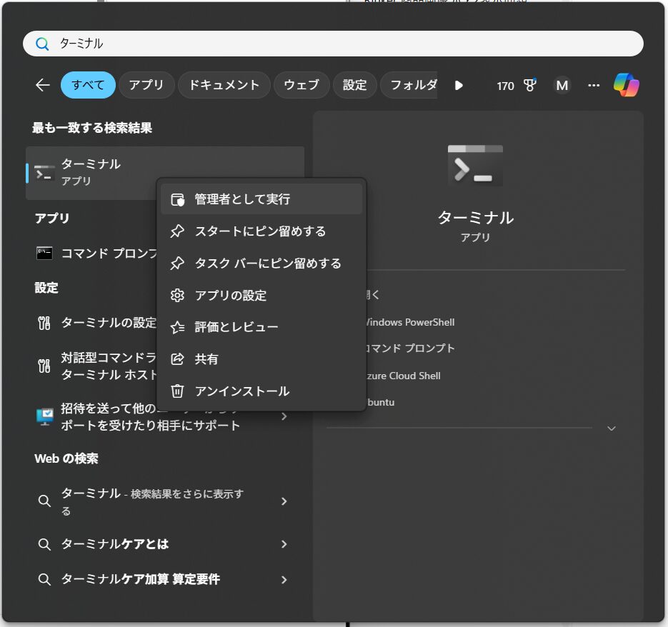This screenshot has height=627, width=668.
Task: Click the monitor icon beside 招待を送って
Action: 45,417
